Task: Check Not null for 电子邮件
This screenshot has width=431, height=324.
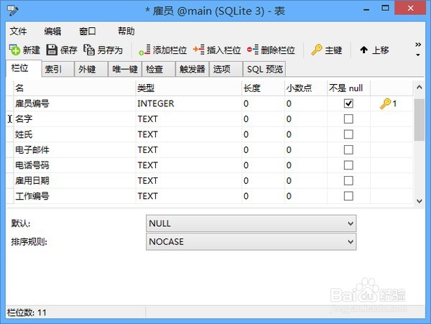Action: tap(348, 149)
